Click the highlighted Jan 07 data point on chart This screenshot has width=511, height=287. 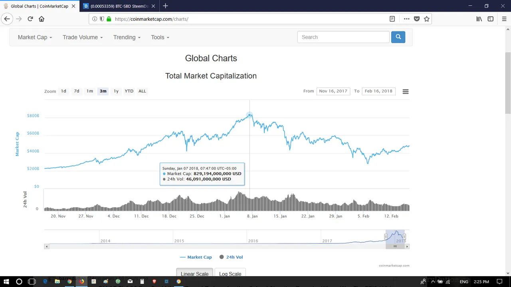(x=250, y=115)
